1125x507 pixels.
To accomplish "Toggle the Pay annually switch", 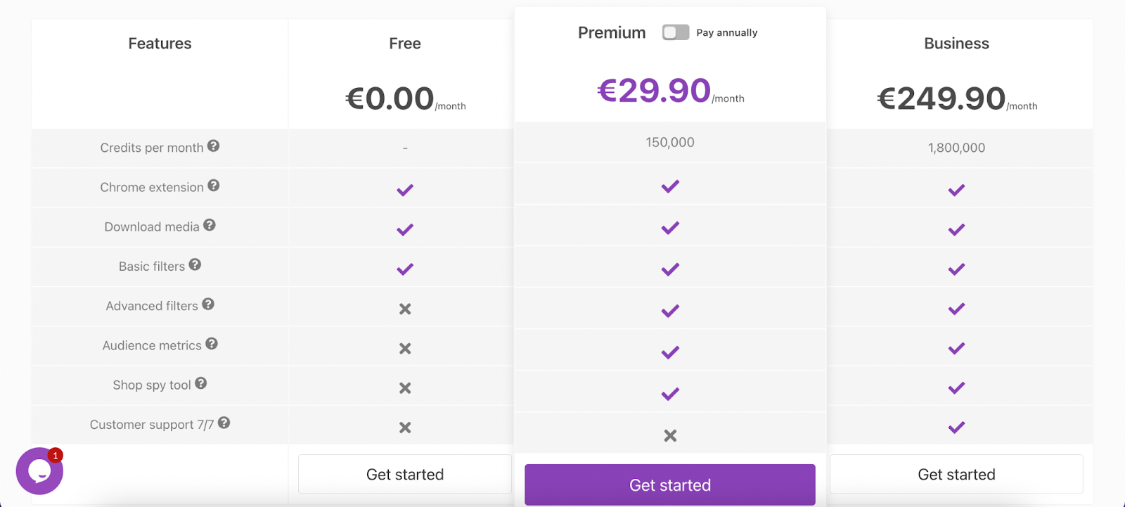I will tap(676, 32).
